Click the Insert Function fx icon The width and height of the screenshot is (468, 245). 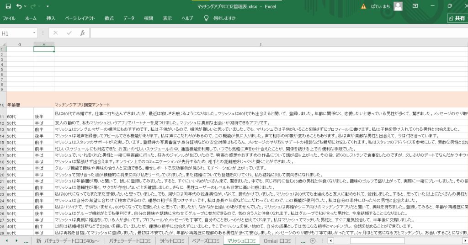[x=82, y=33]
